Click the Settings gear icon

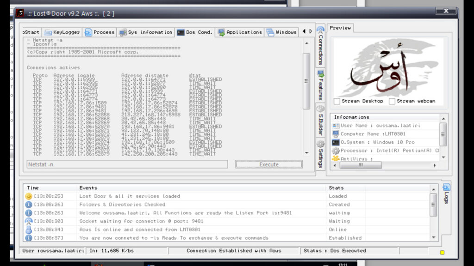(320, 144)
